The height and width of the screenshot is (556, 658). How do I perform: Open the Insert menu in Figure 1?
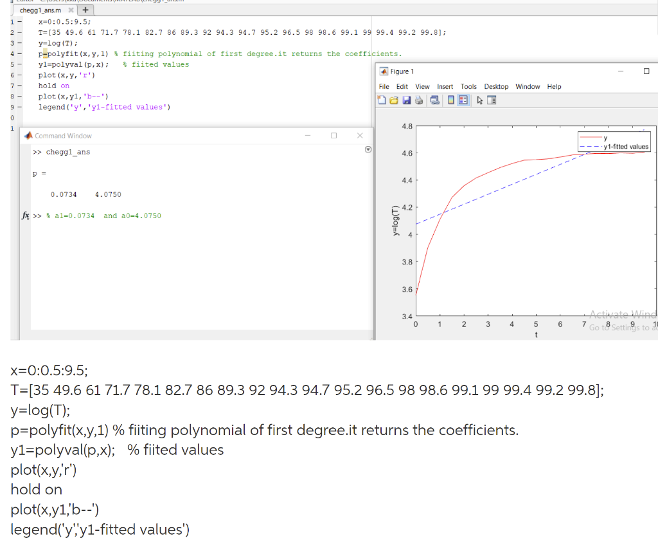pos(445,87)
